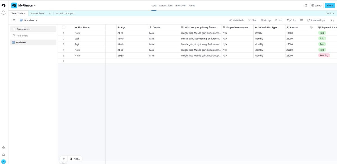Open the Tools dropdown

coord(330,13)
